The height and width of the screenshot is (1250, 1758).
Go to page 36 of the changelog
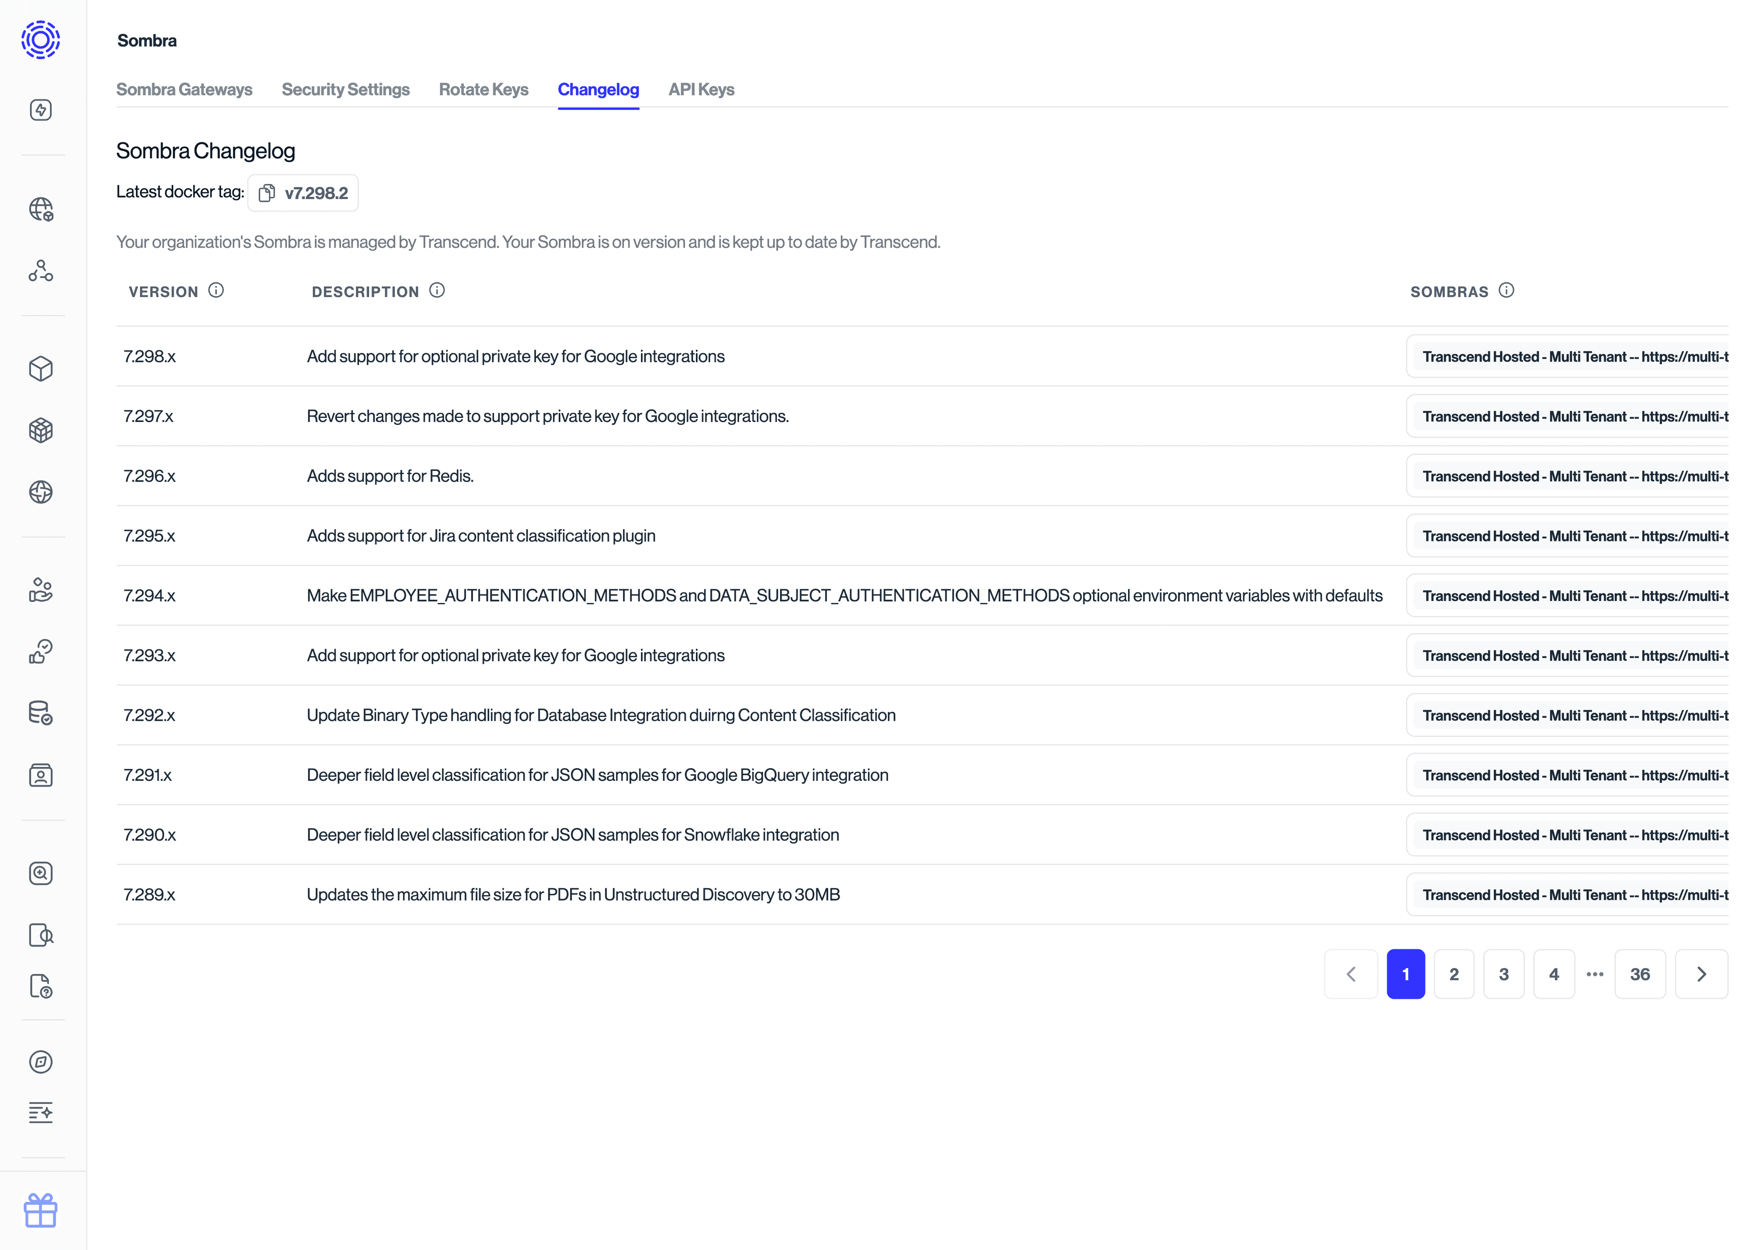(1640, 974)
